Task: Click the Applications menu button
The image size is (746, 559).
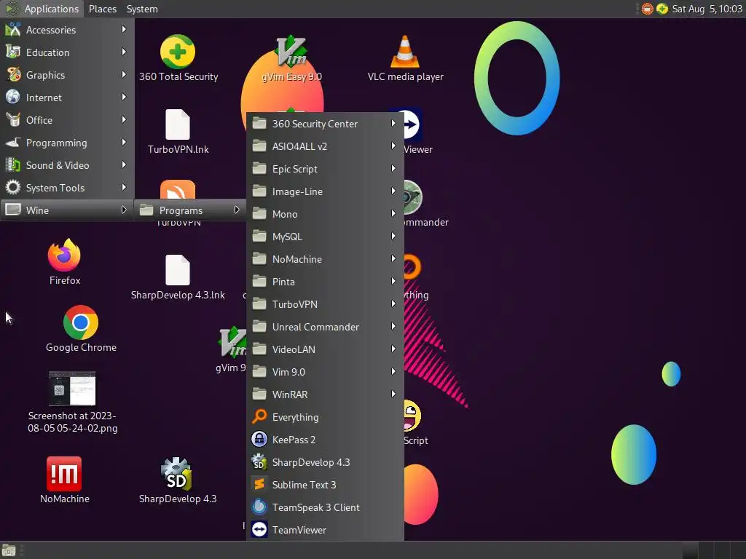Action: click(x=42, y=9)
